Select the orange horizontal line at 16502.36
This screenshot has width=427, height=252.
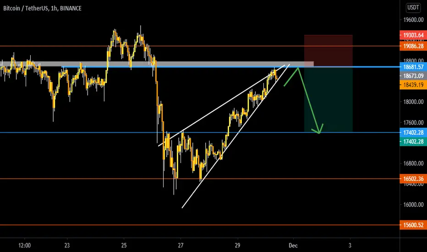200,179
